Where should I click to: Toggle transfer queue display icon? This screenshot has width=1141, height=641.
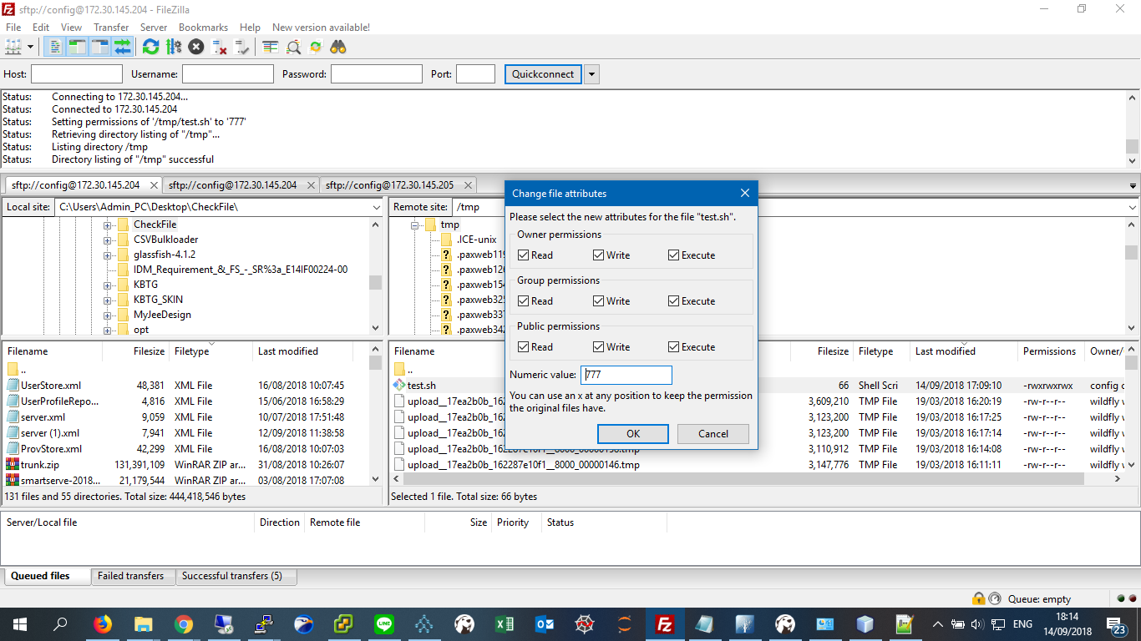tap(123, 48)
